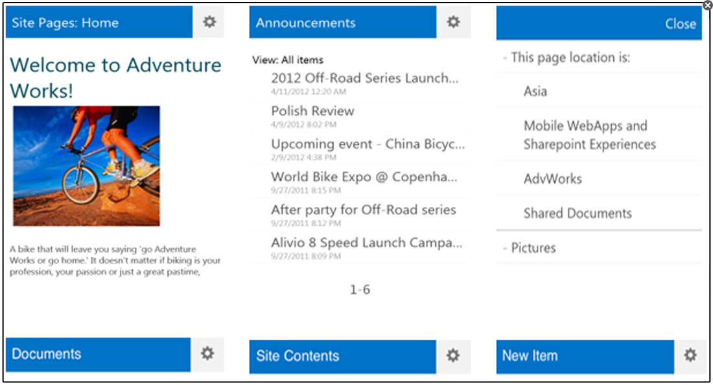This screenshot has width=713, height=385.
Task: Tap the New Item button
Action: point(585,357)
